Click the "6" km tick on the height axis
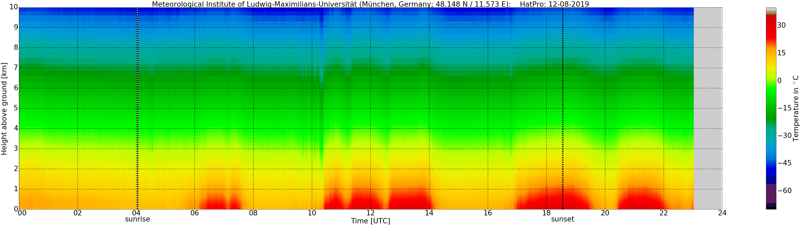 tap(16, 88)
